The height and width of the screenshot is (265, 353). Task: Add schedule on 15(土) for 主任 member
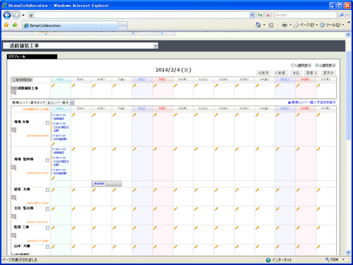coord(277,208)
